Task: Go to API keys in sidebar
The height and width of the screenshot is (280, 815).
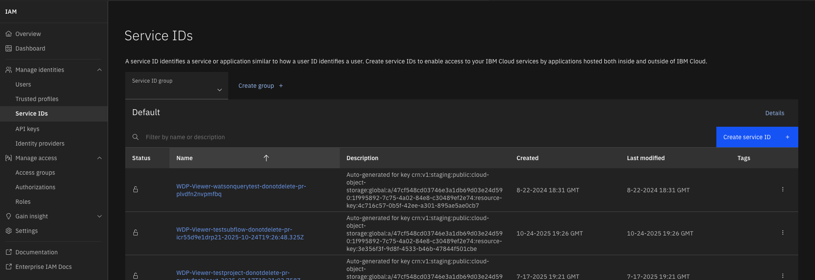Action: click(27, 129)
